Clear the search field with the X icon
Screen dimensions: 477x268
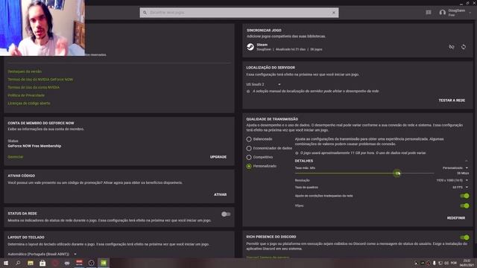334,13
